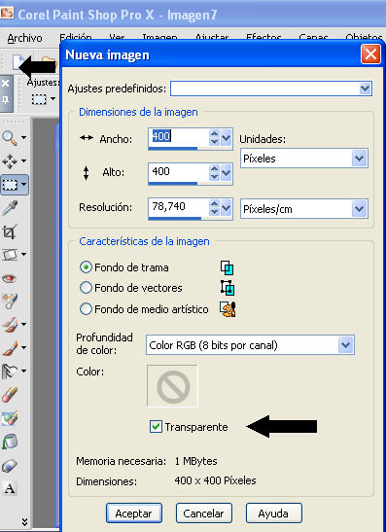
Task: Expand Paint Brush flyout arrow
Action: pos(23,348)
